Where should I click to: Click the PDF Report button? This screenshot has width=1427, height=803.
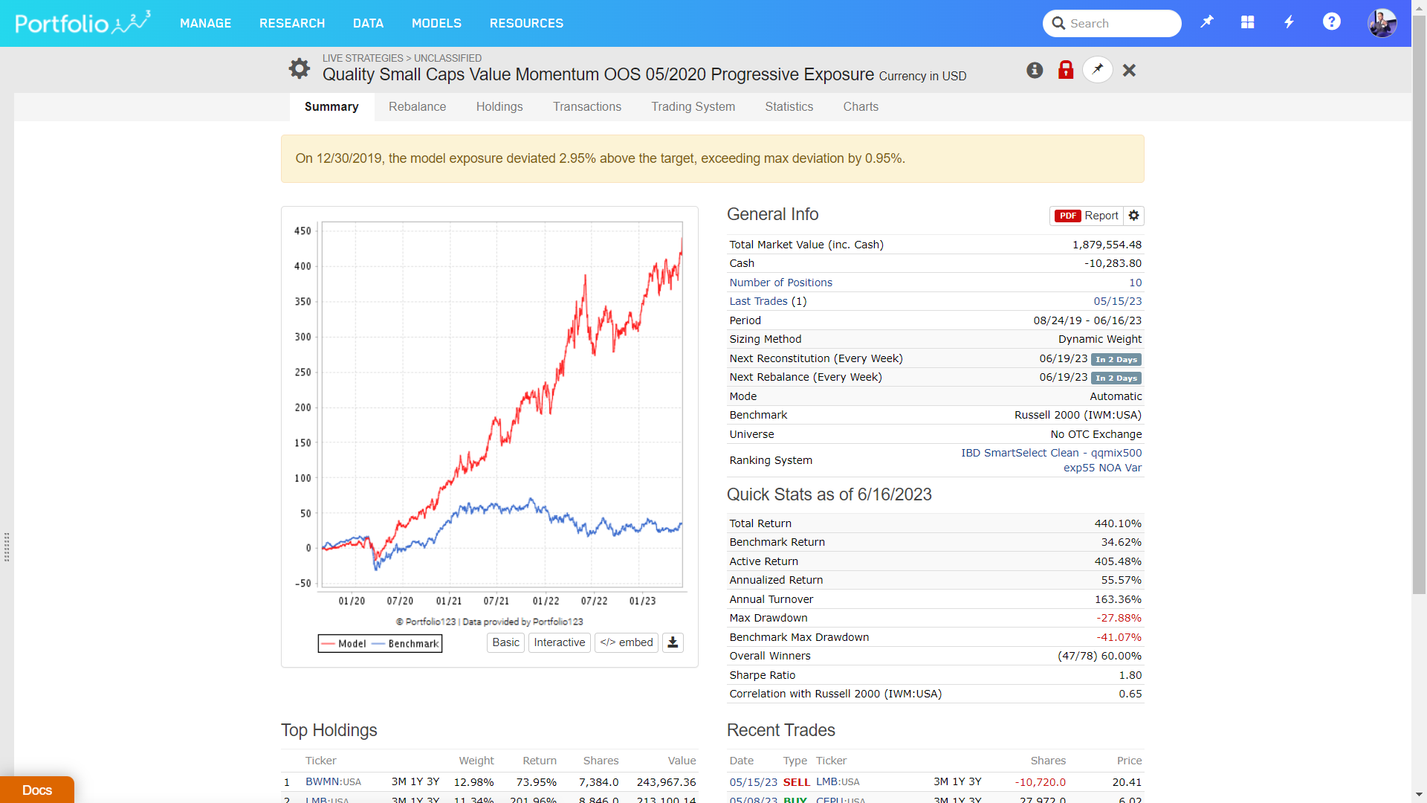(1087, 216)
